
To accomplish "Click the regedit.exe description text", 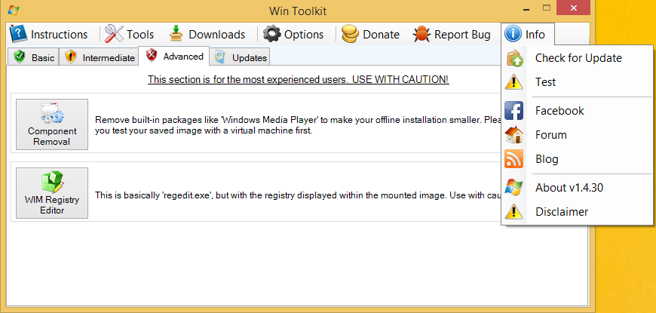I will tap(298, 195).
